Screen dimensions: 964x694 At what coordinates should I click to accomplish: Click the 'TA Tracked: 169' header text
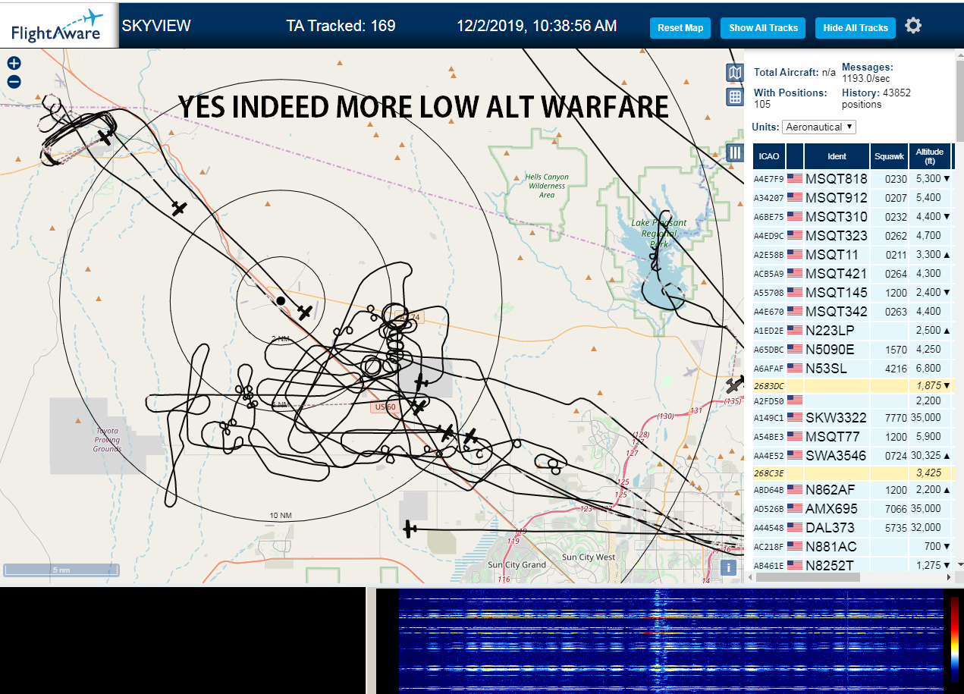pos(341,26)
